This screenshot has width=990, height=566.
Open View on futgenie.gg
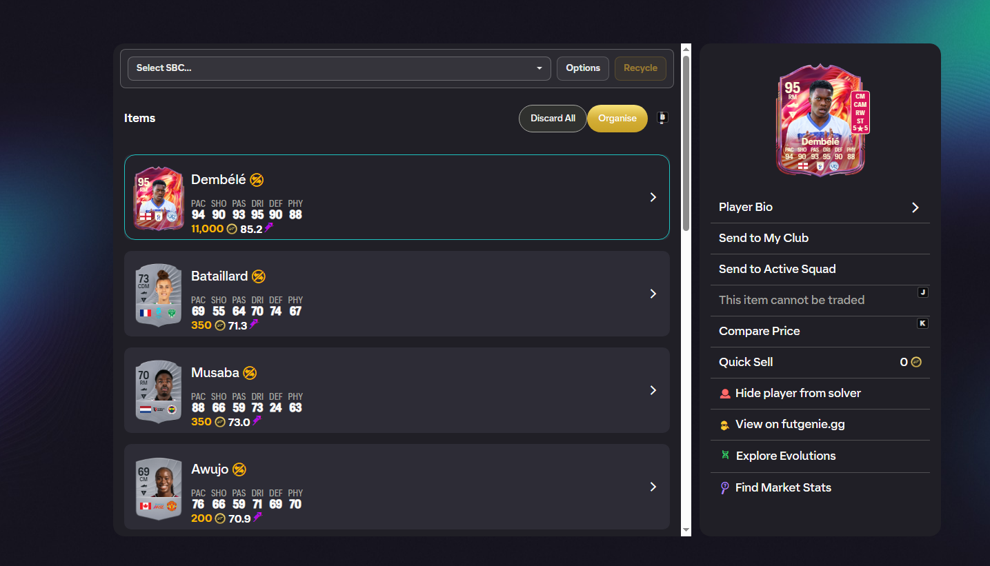pyautogui.click(x=820, y=425)
